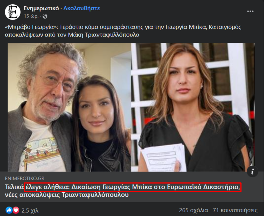This screenshot has height=216, width=264.
Task: Open the three-dots post options menu
Action: pyautogui.click(x=250, y=11)
